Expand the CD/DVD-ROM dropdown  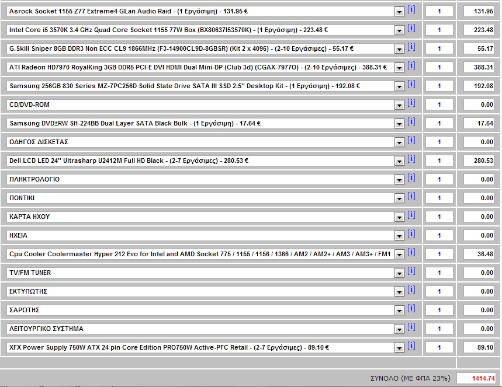pos(399,105)
